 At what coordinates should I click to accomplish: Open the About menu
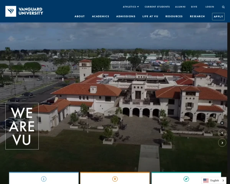79,16
